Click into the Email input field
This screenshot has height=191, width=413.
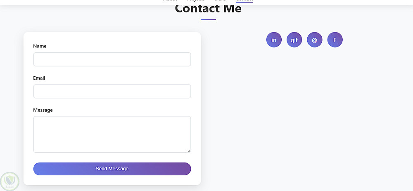coord(112,91)
